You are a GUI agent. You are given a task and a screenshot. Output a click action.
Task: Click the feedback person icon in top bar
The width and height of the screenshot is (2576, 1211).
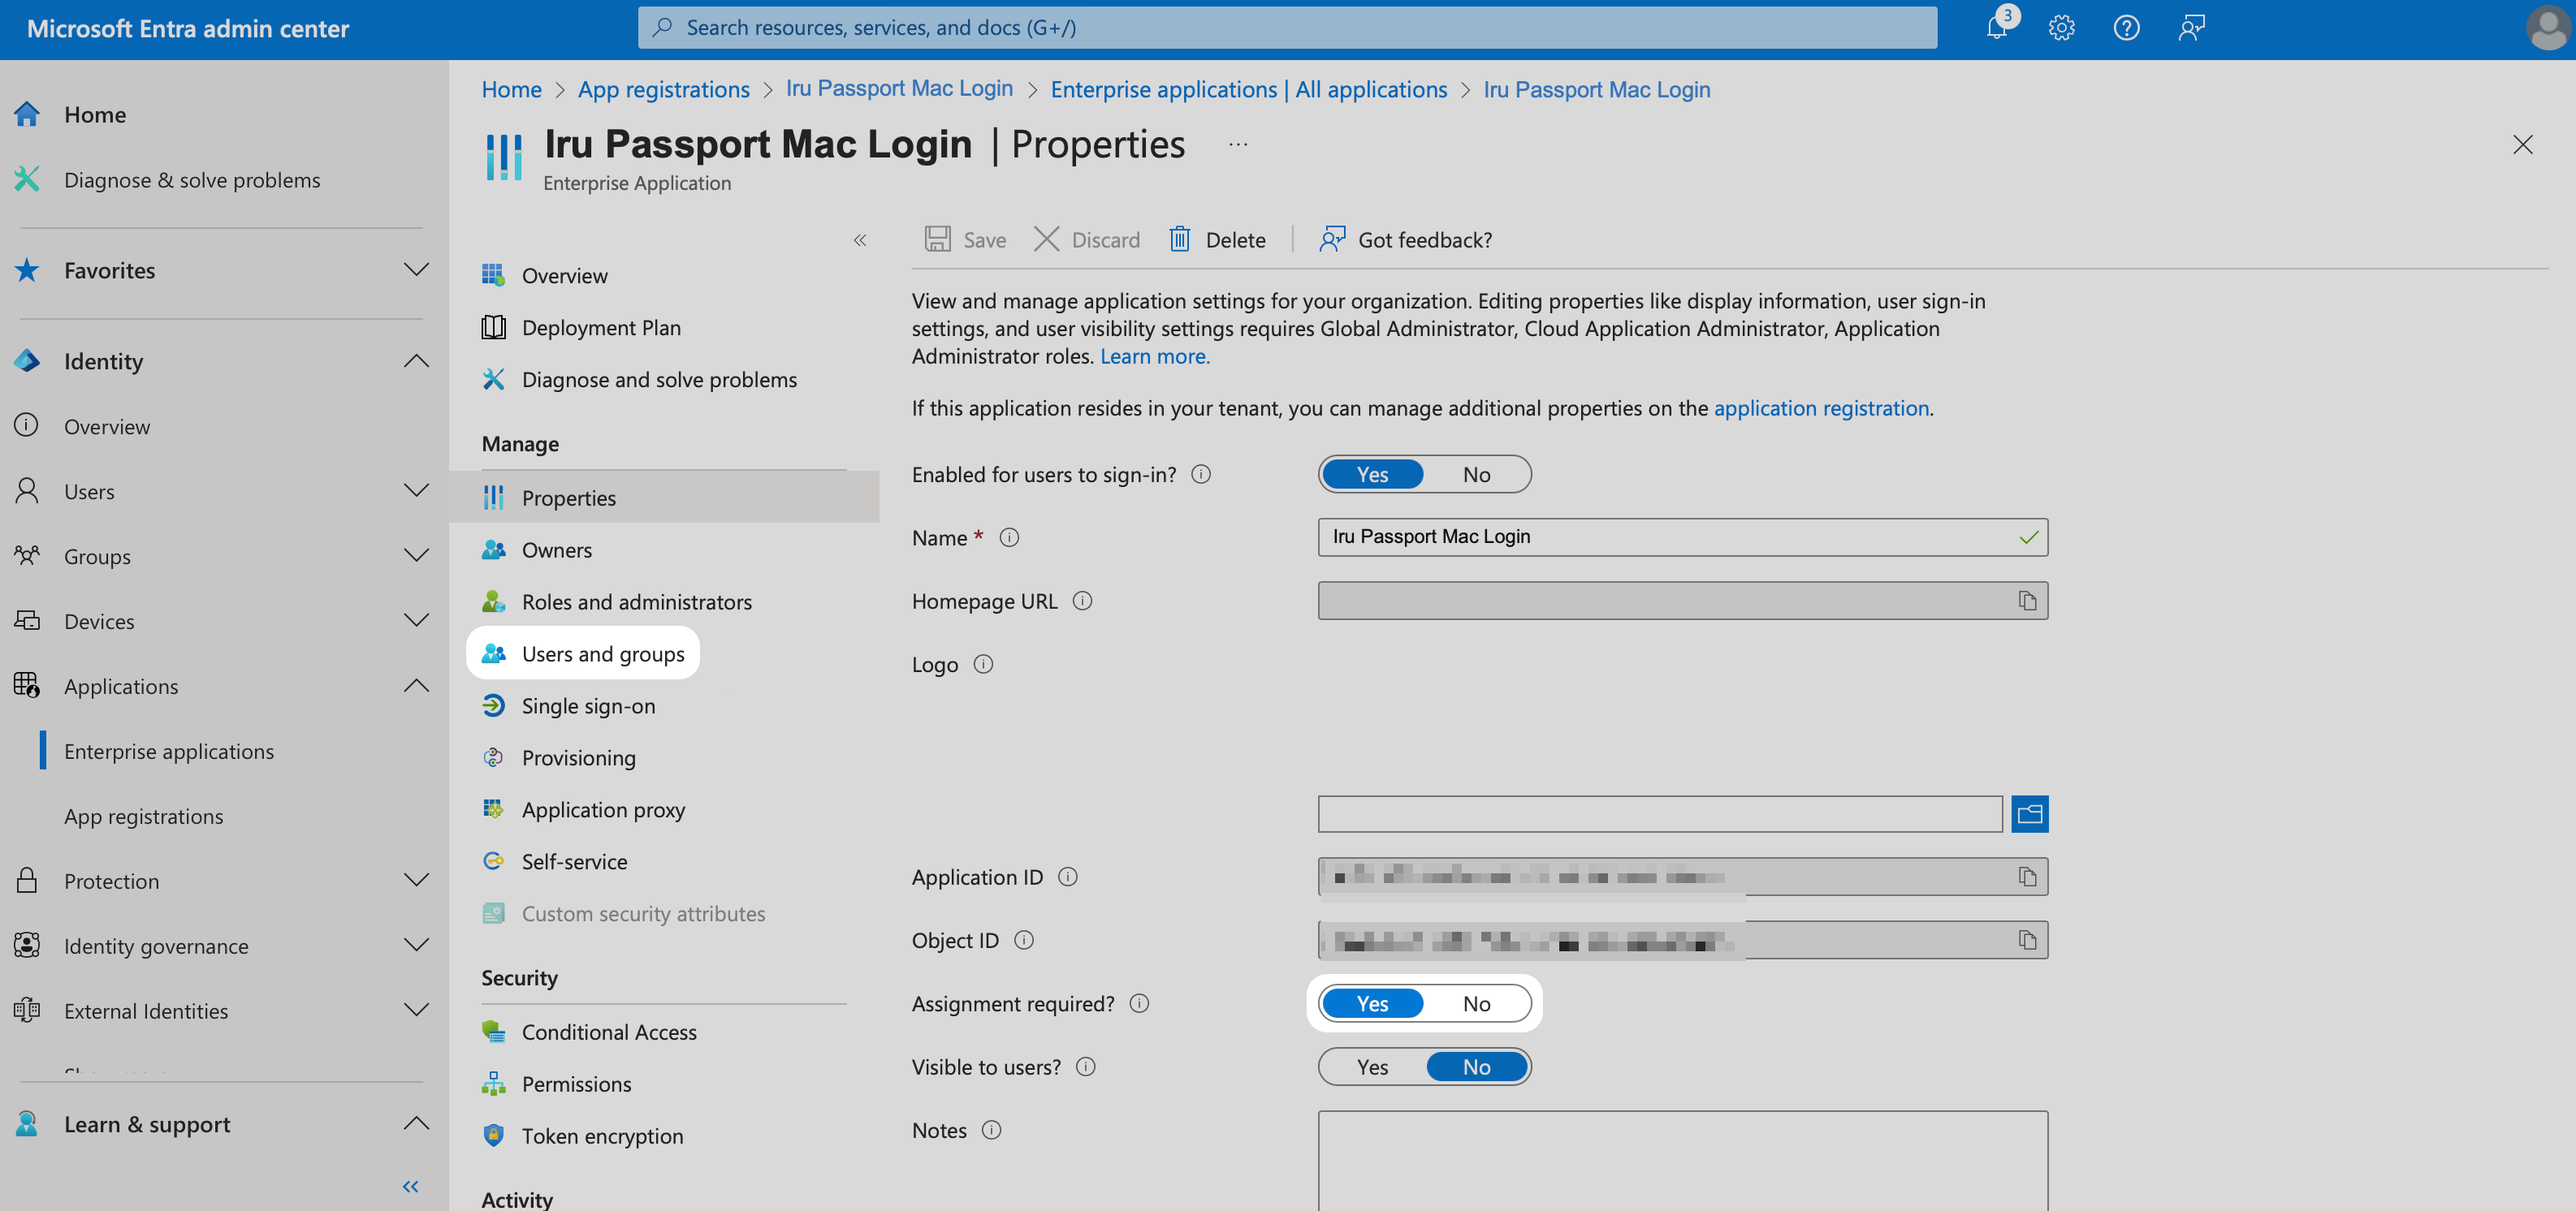[2191, 28]
